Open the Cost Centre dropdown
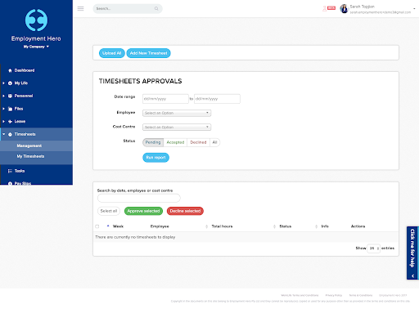This screenshot has height=309, width=419. (x=177, y=127)
